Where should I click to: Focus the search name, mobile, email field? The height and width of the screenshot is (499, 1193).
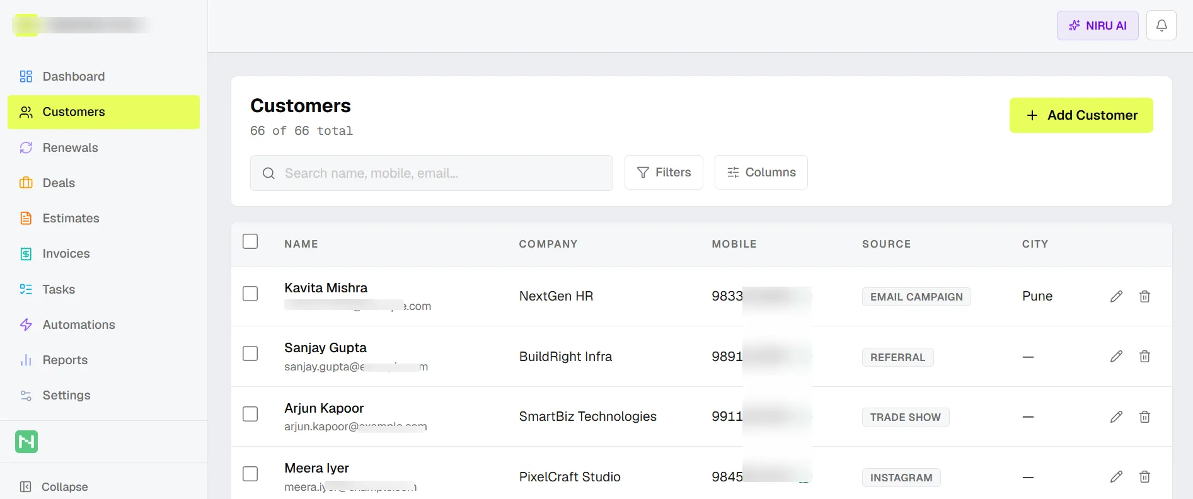coord(432,173)
